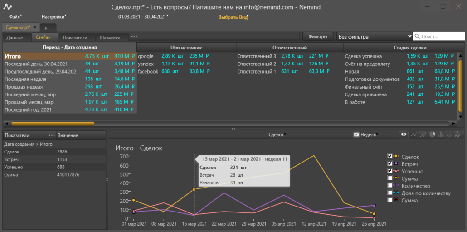This screenshot has height=232, width=467.
Task: Click the Фильтры button
Action: point(318,36)
